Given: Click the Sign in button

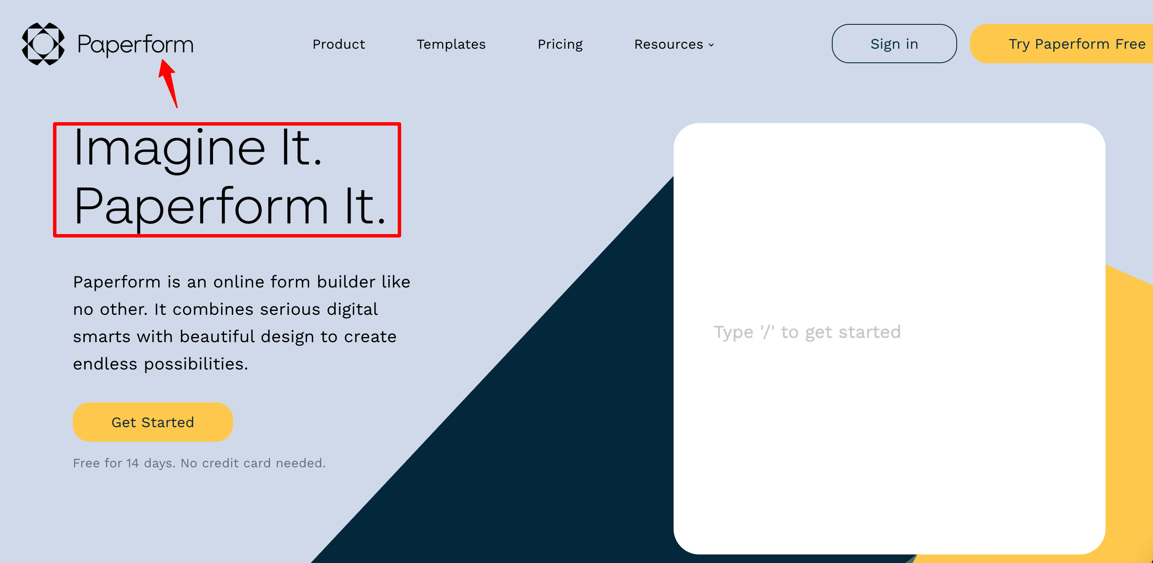Looking at the screenshot, I should tap(894, 44).
